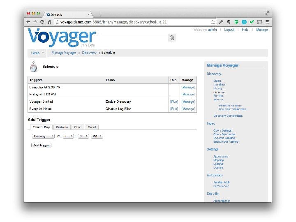The height and width of the screenshot is (222, 296).
Task: Click the Voyager logo
Action: [62, 37]
